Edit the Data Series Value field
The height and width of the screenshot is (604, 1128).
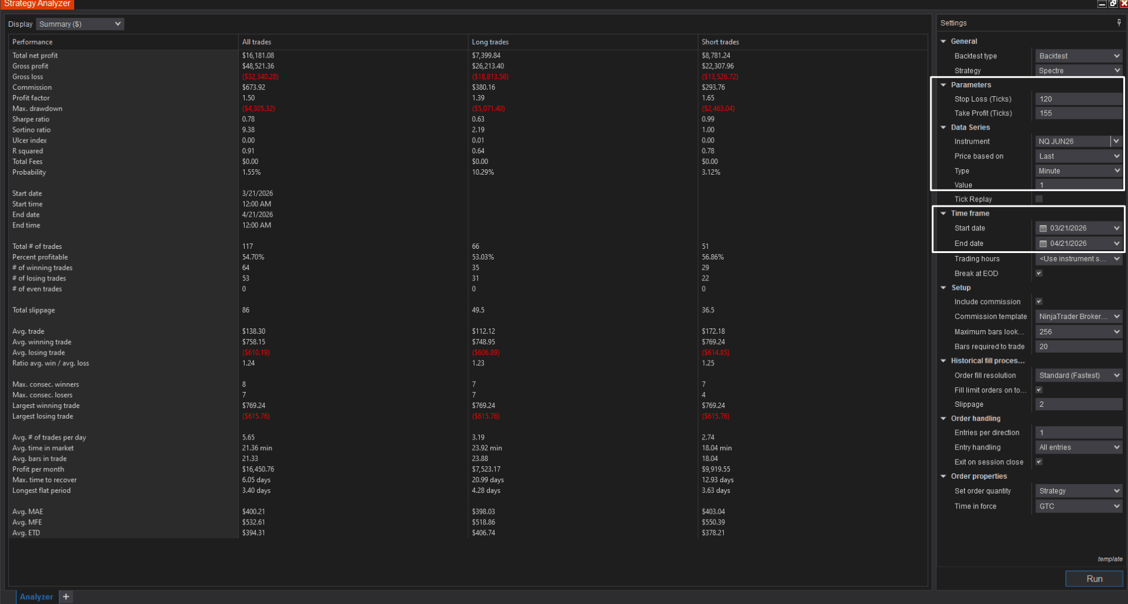1079,185
